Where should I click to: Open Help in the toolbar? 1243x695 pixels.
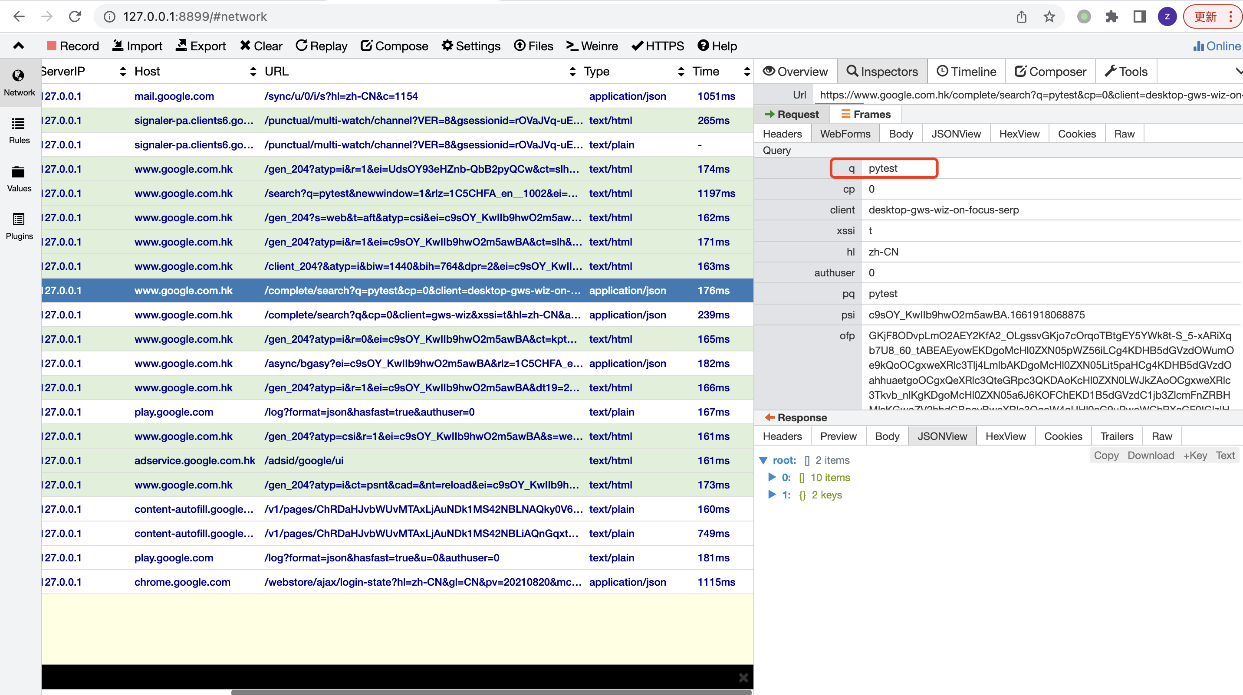(x=717, y=46)
